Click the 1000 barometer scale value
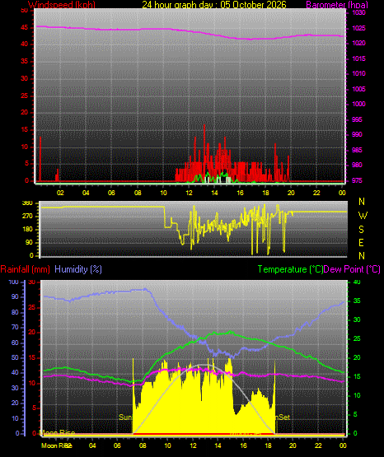The width and height of the screenshot is (384, 457). 358,104
